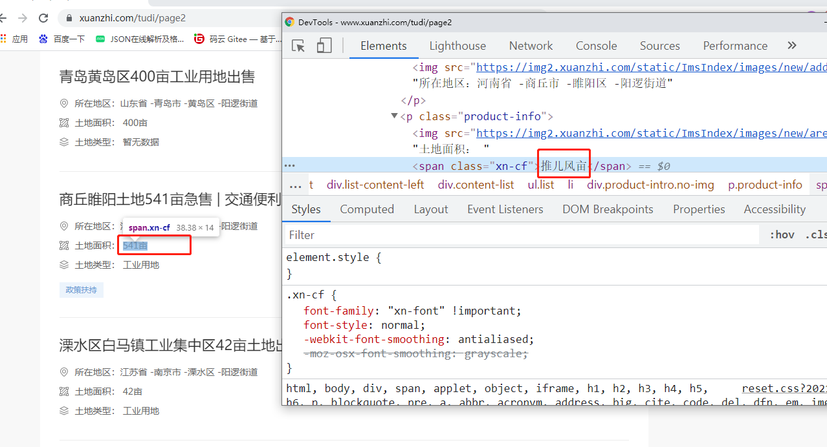Open the Sources tab

tap(659, 46)
